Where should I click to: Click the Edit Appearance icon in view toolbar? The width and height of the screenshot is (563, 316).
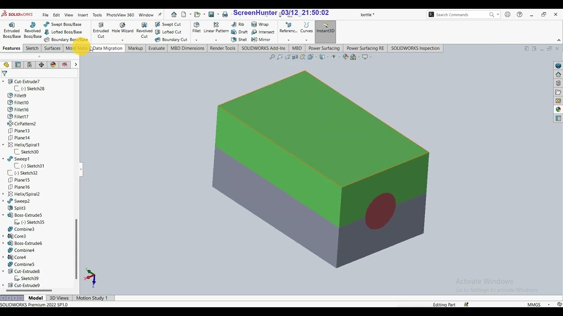(346, 57)
